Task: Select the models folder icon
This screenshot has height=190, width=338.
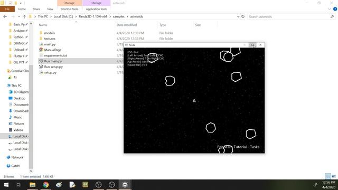Action: click(41, 33)
